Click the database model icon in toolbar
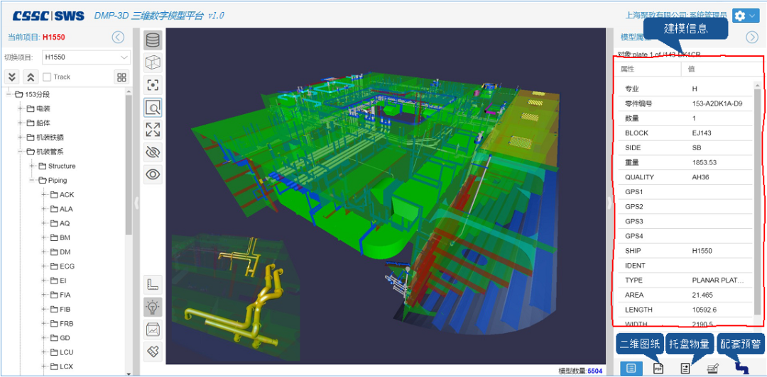 point(153,40)
